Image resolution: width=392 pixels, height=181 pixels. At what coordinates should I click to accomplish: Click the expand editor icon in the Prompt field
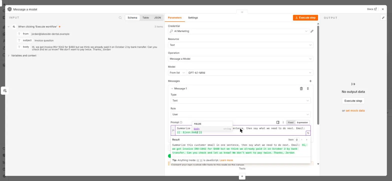coord(308,133)
